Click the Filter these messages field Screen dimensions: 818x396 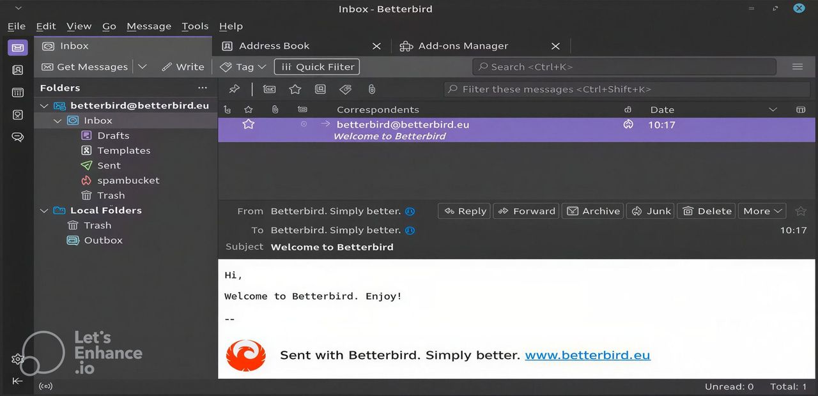[x=628, y=89]
